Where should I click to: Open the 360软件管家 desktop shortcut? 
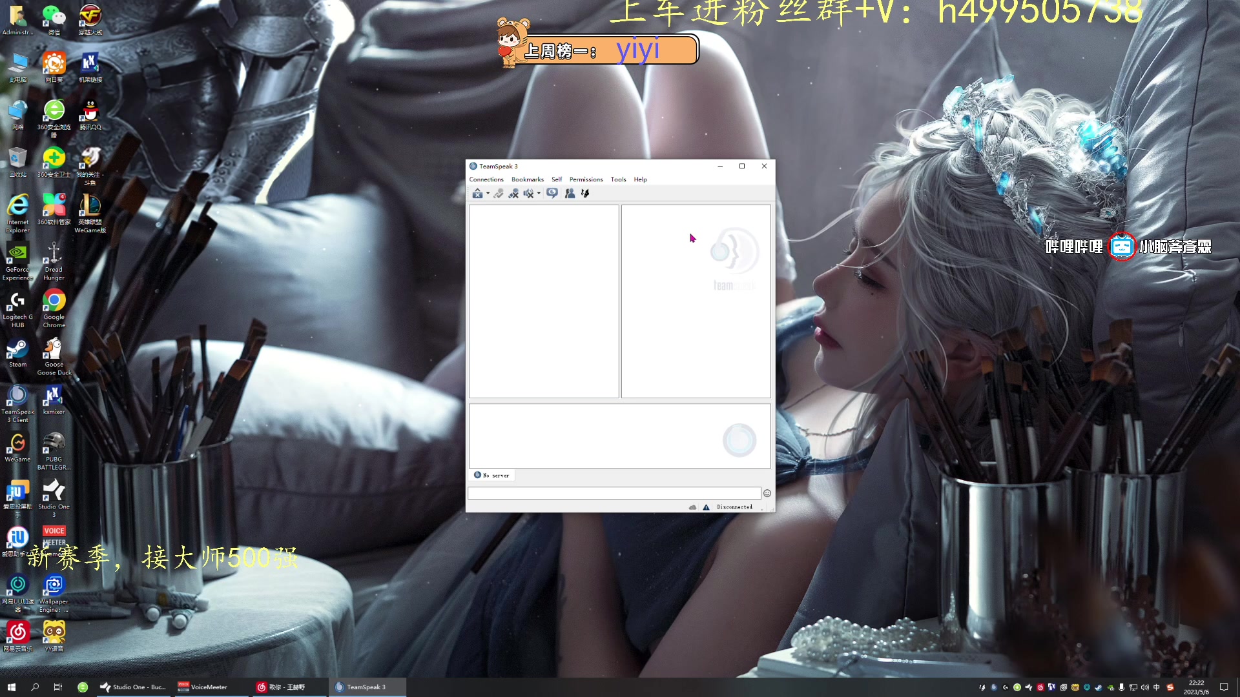(x=54, y=209)
